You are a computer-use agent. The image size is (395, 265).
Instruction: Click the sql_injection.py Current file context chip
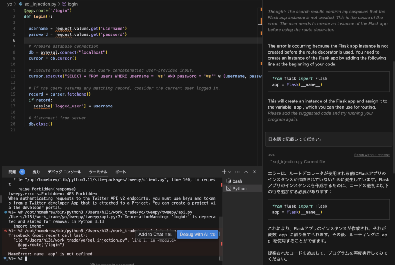tap(297, 162)
